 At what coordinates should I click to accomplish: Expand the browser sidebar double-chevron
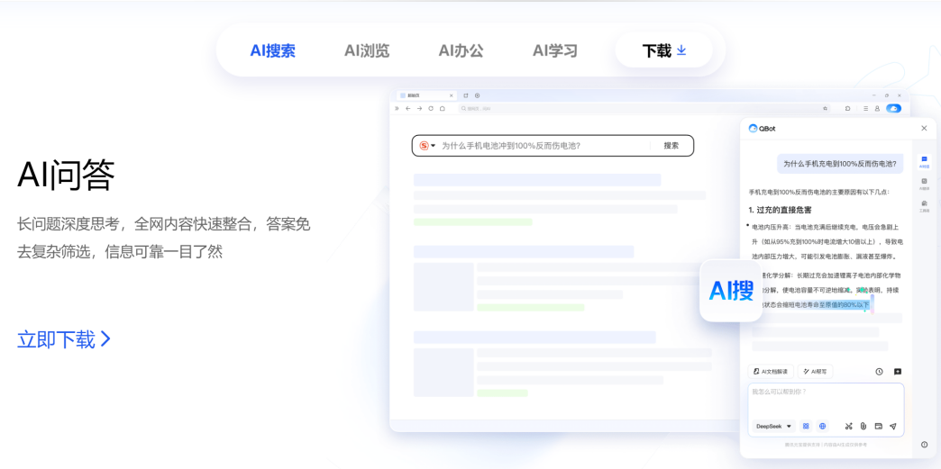click(397, 109)
